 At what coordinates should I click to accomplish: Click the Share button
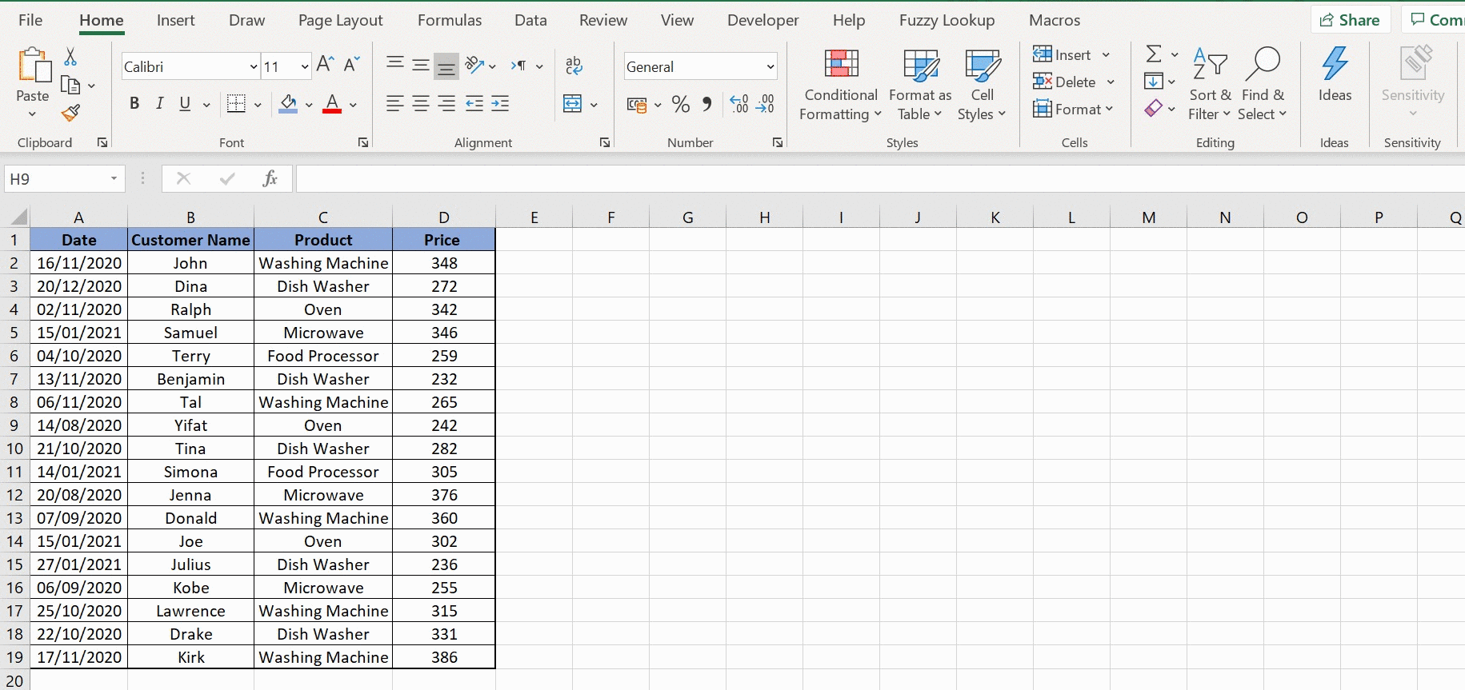point(1350,20)
